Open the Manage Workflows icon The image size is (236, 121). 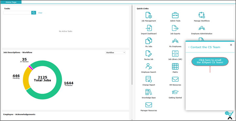coord(201,15)
